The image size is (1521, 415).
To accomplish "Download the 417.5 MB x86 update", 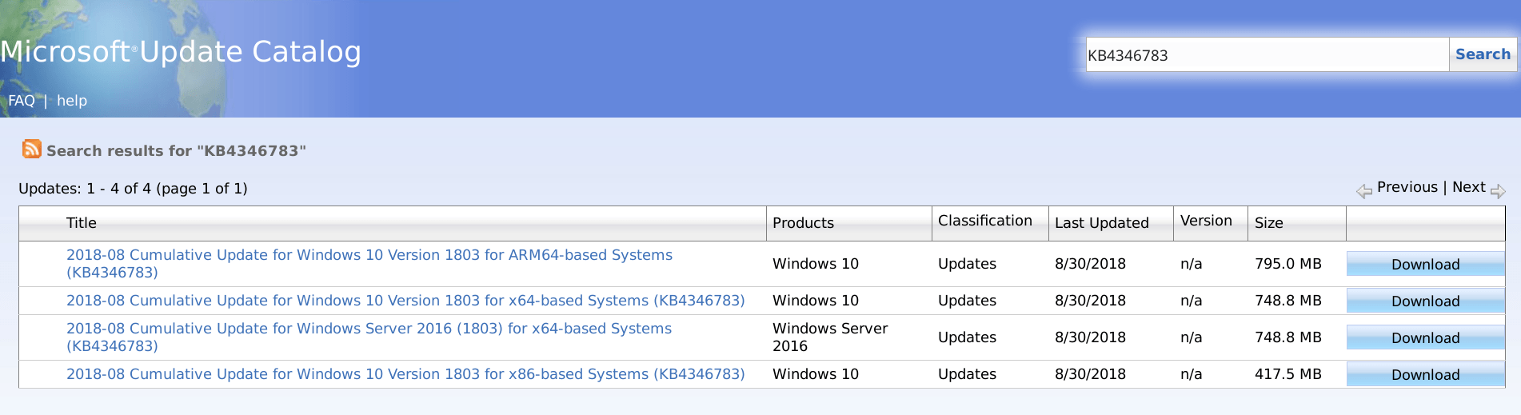I will coord(1425,374).
